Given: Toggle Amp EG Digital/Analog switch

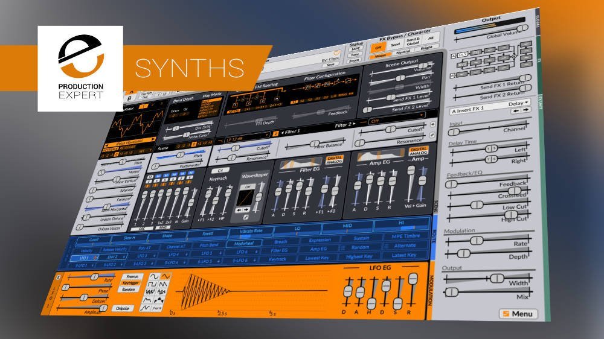Looking at the screenshot, I should click(x=419, y=151).
